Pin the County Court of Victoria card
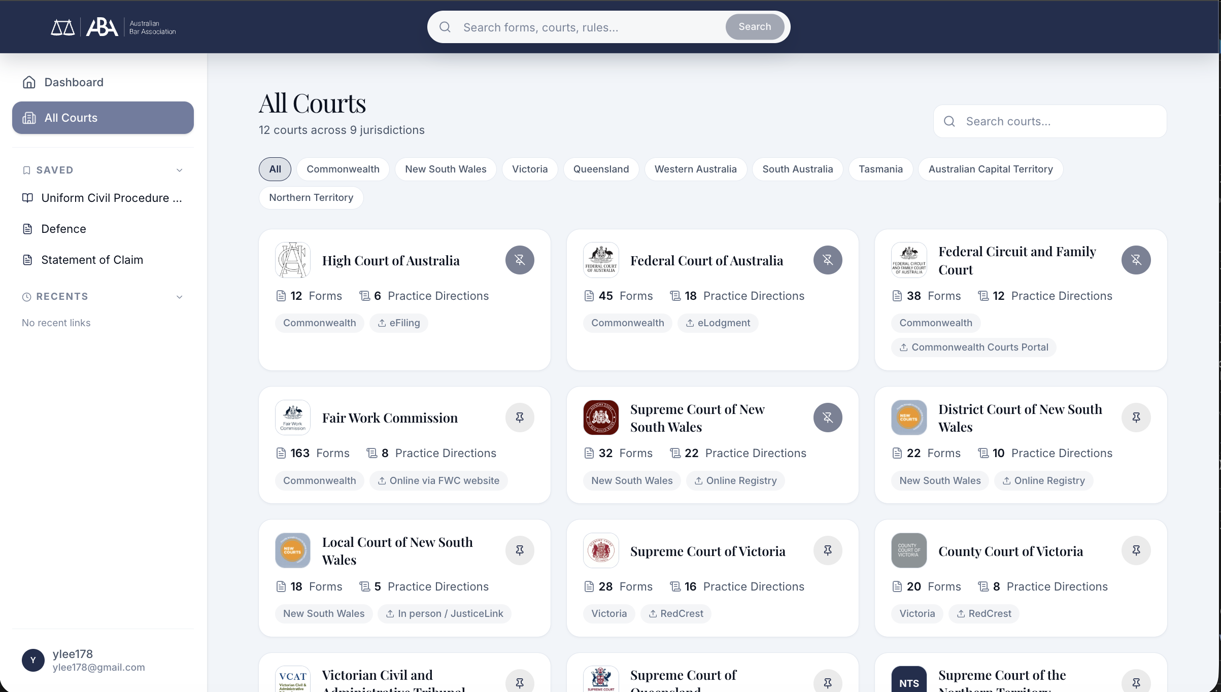 tap(1136, 550)
